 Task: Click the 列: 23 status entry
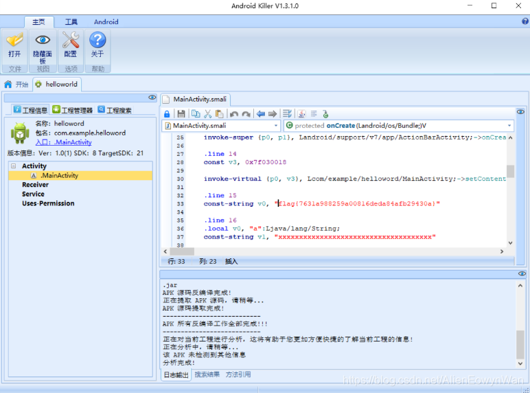click(x=208, y=262)
